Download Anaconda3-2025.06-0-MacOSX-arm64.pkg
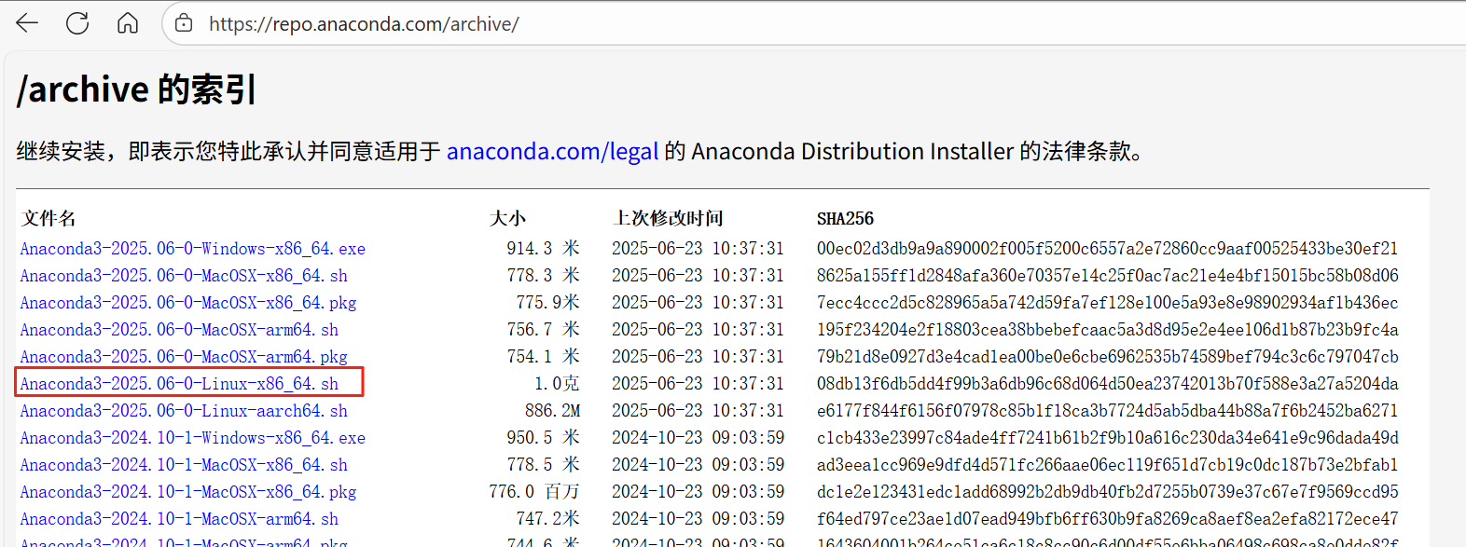Viewport: 1466px width, 547px height. 184,357
